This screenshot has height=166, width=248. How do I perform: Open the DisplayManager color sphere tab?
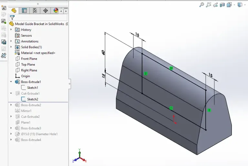click(56, 11)
